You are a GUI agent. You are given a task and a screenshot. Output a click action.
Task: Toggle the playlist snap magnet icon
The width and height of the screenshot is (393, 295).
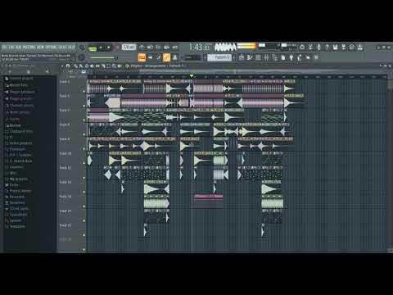[x=68, y=66]
